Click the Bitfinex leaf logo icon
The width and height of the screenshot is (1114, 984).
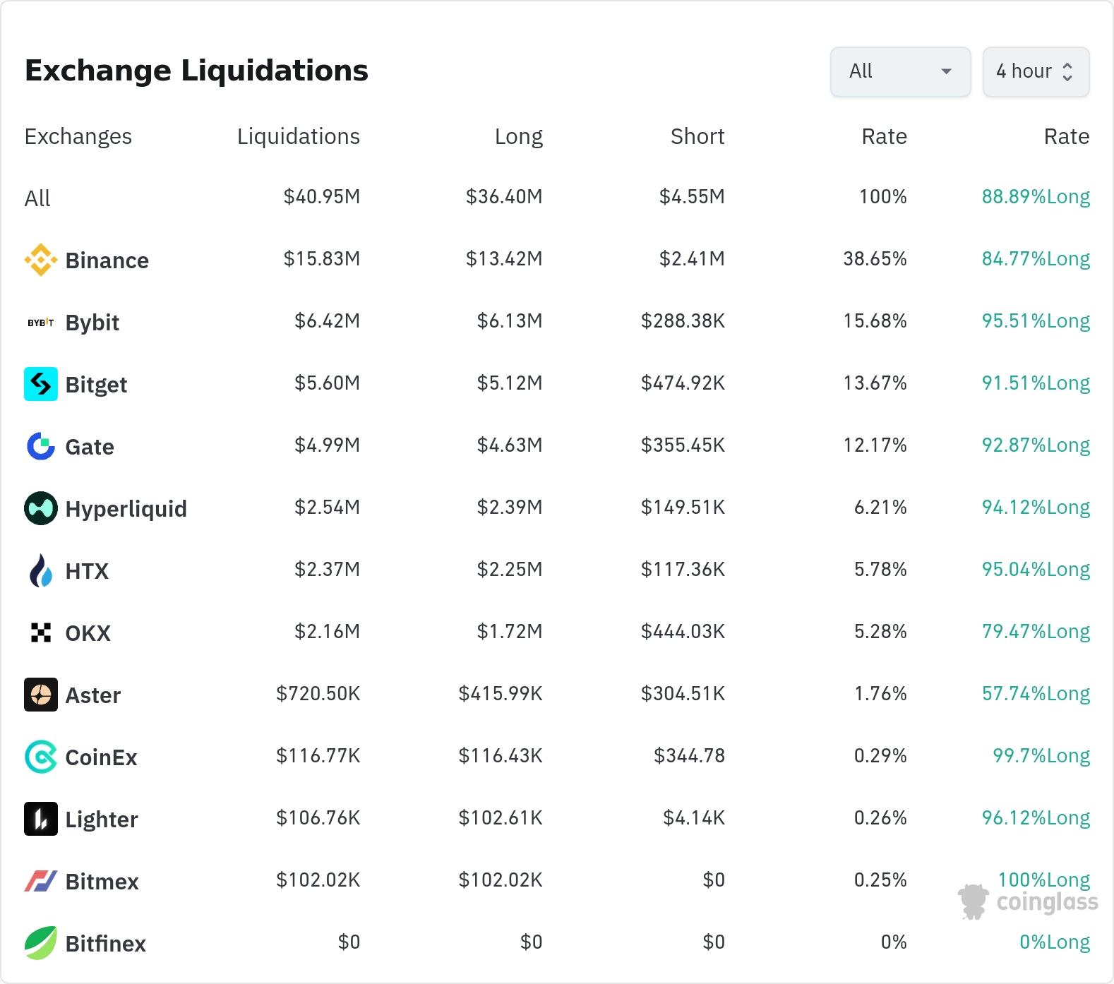(x=41, y=943)
